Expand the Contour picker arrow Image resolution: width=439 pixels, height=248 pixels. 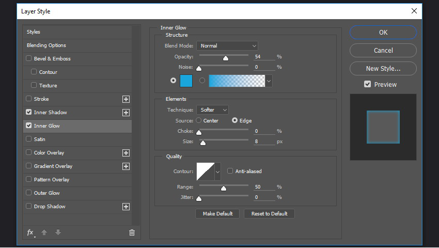(x=217, y=172)
